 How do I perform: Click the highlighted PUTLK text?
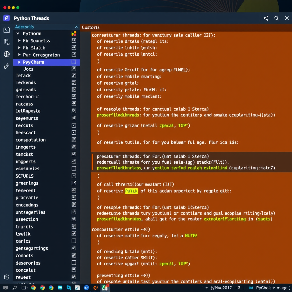tap(131, 191)
